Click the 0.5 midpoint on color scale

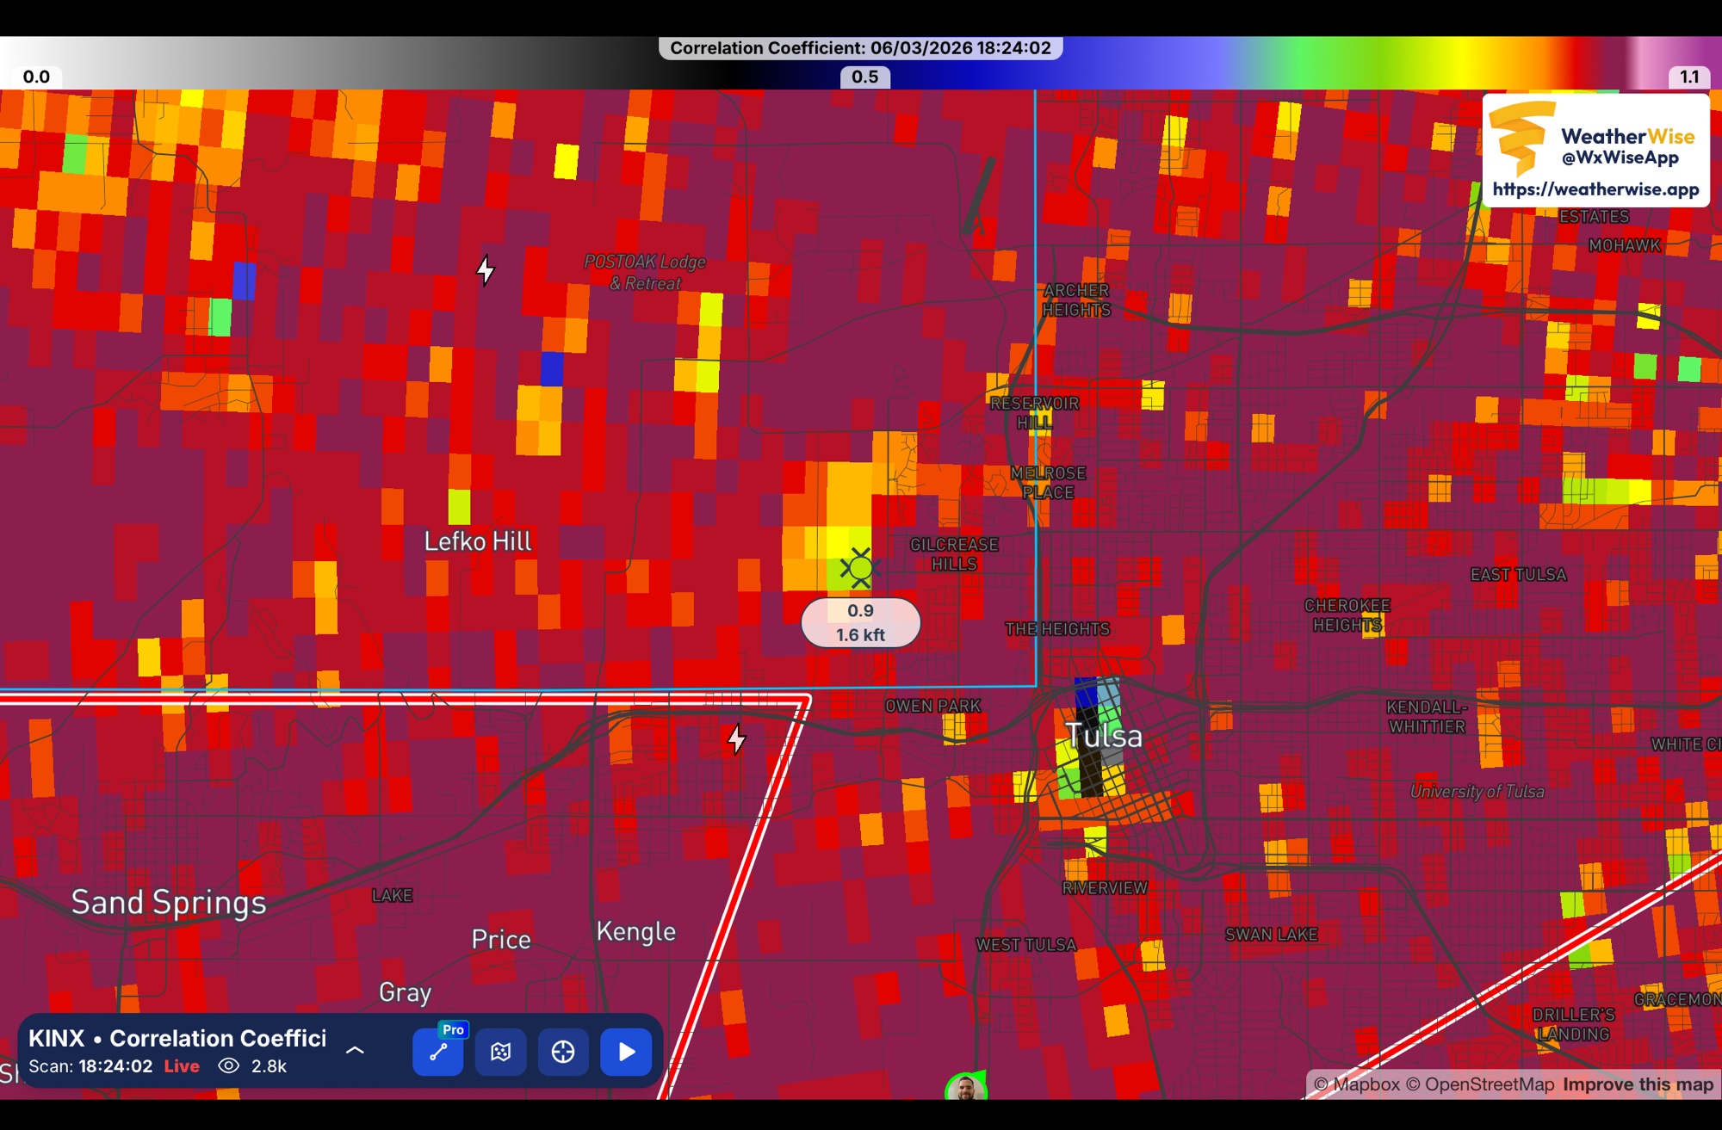pyautogui.click(x=864, y=77)
